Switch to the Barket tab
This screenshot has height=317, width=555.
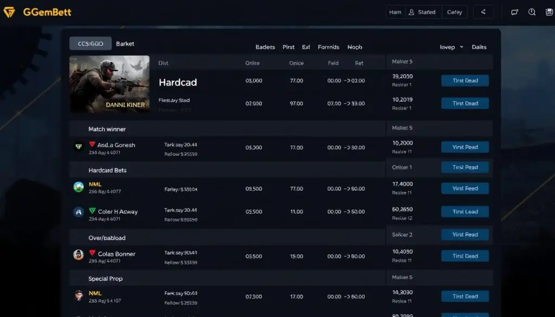125,43
